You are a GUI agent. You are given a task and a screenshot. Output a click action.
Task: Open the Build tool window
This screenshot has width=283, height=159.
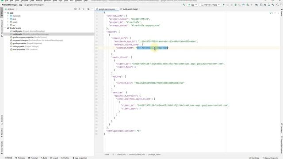tap(44, 158)
